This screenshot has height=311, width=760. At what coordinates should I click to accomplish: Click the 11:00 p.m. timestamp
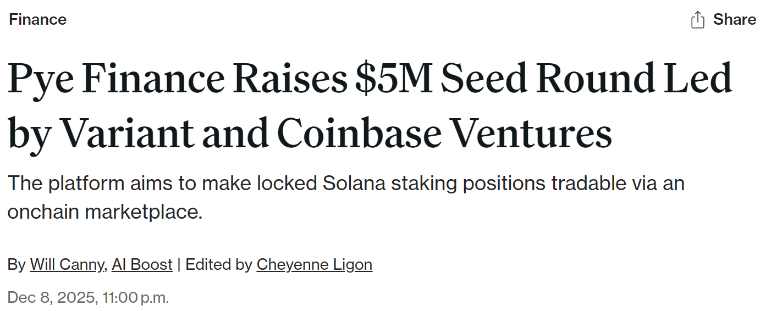pos(136,298)
